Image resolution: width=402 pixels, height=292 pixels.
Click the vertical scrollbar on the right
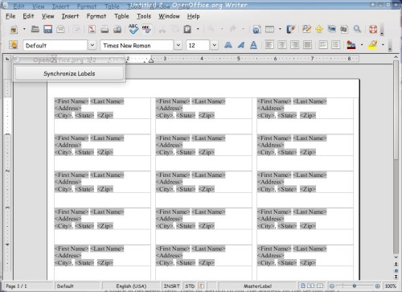coord(396,158)
